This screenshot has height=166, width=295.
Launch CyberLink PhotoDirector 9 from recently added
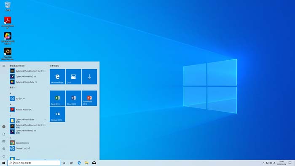(28, 71)
